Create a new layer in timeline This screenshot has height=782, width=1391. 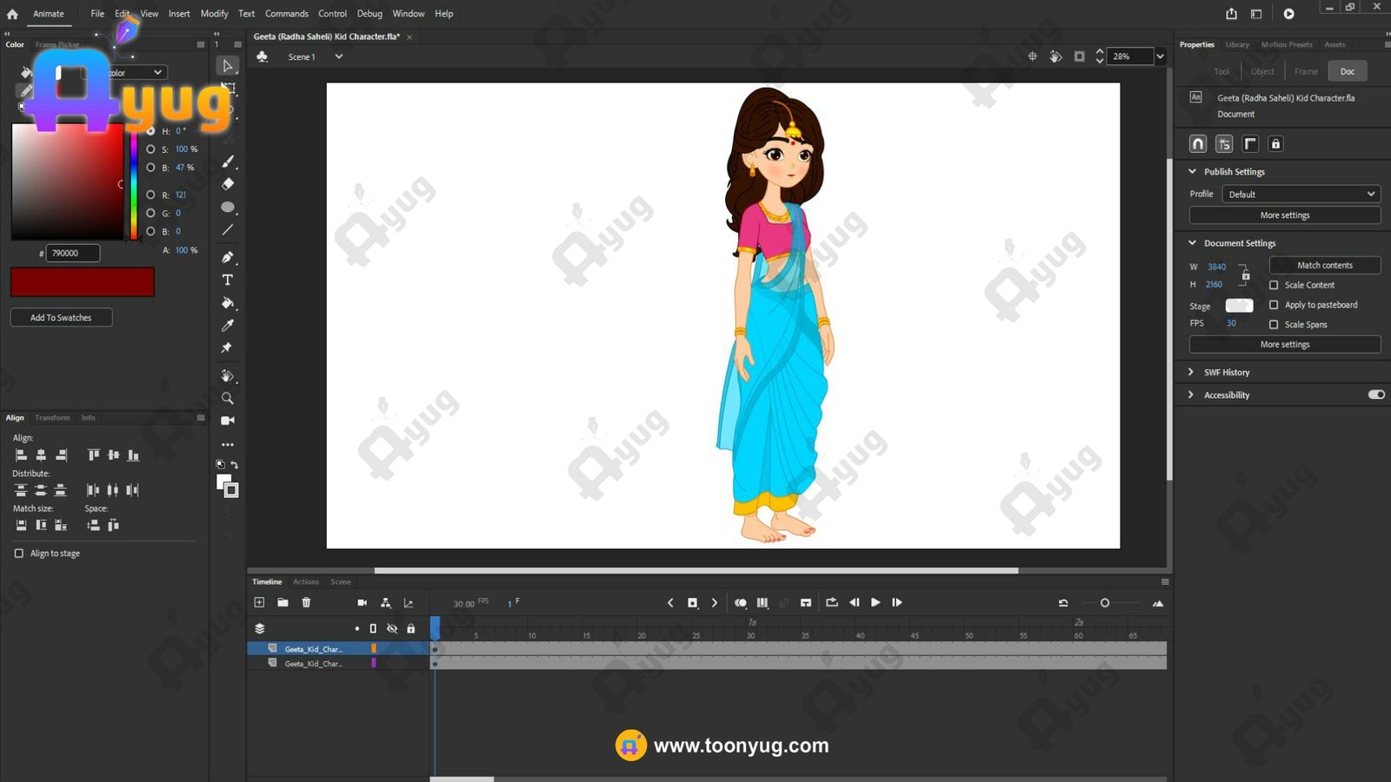tap(259, 602)
